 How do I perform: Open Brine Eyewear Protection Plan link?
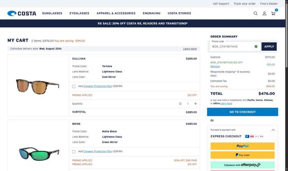(x=98, y=151)
